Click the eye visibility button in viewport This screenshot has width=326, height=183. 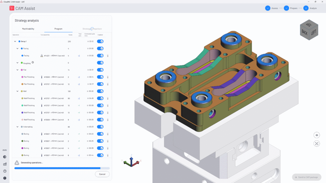tap(317, 135)
